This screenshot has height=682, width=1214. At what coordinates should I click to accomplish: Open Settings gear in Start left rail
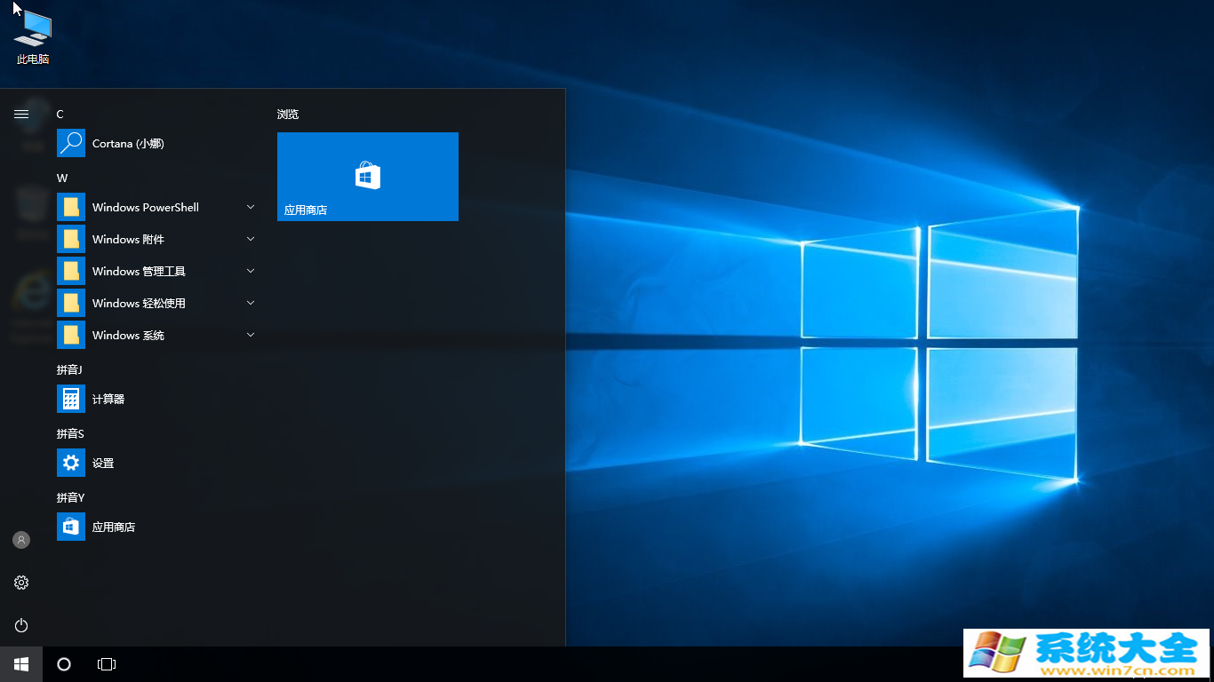tap(21, 583)
